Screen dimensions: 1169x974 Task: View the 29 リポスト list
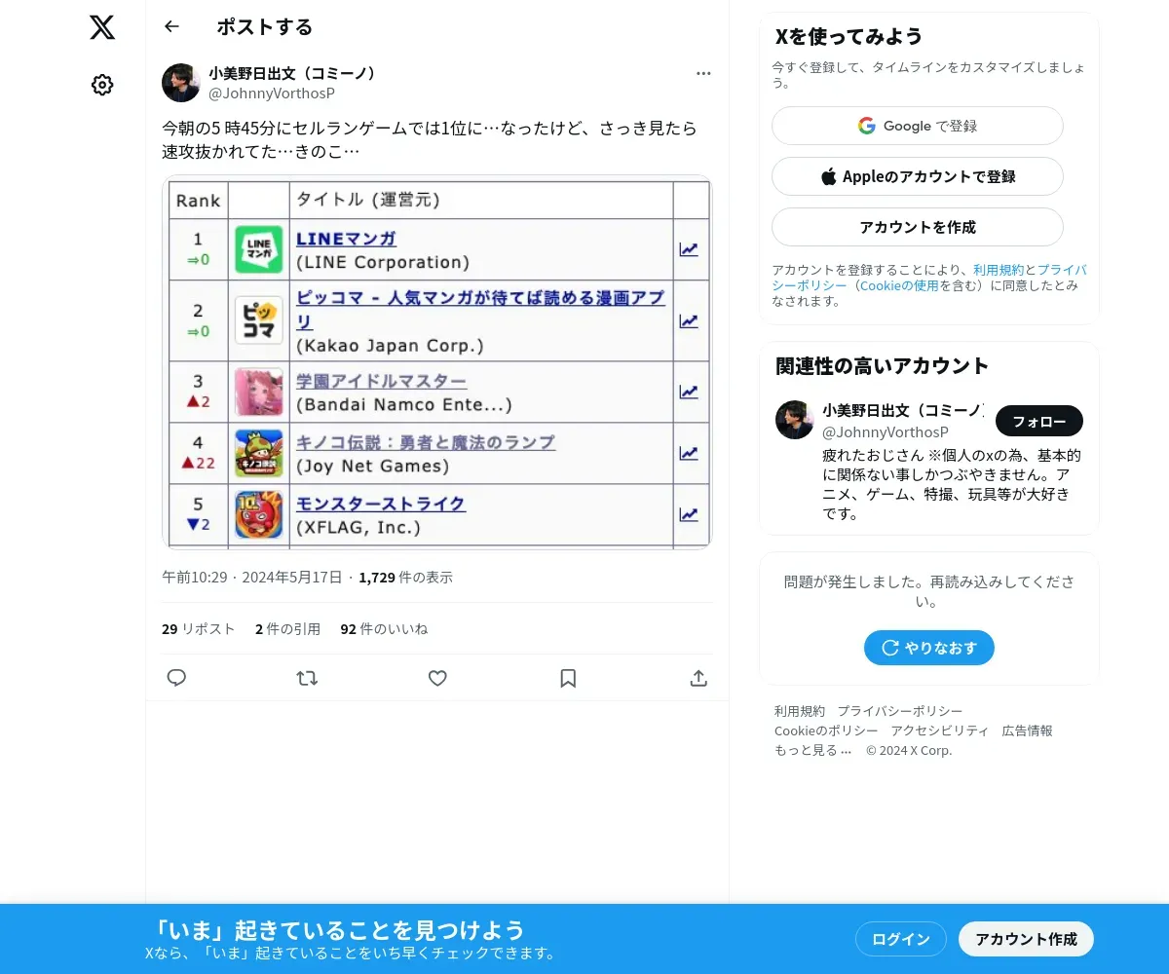[199, 629]
